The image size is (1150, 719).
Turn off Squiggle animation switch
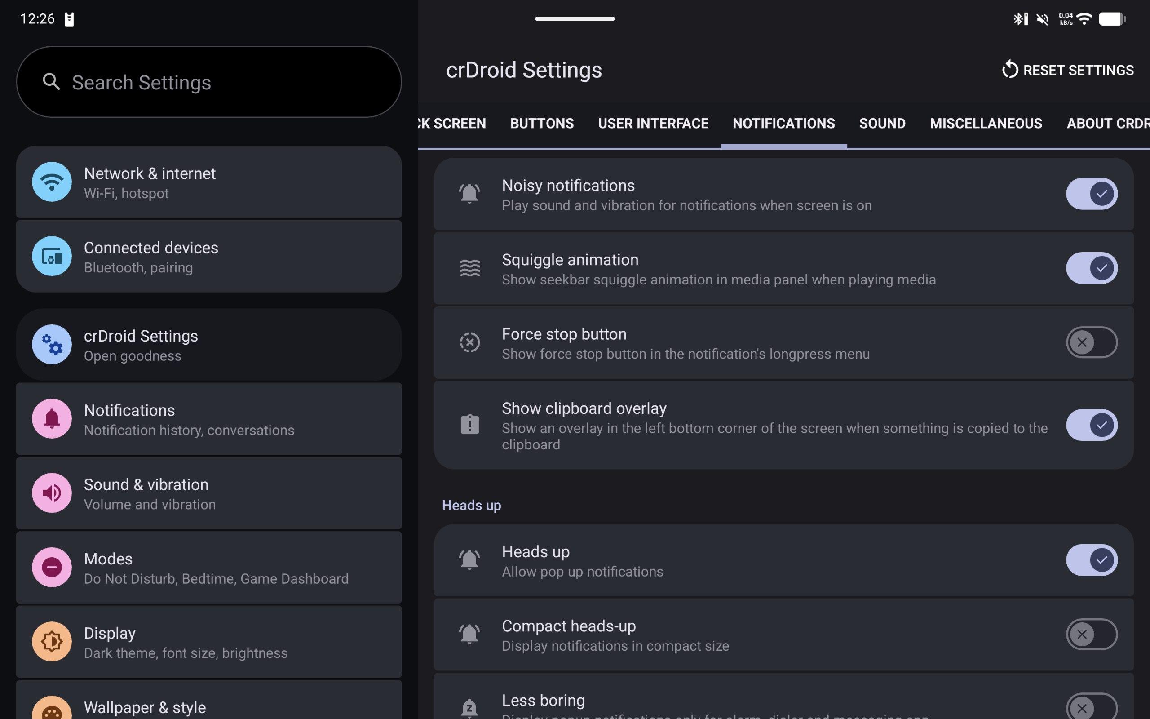pos(1091,268)
